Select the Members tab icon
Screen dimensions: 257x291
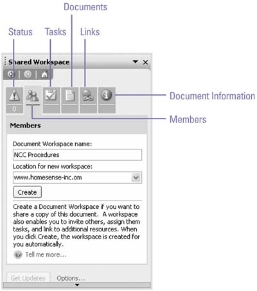pyautogui.click(x=33, y=96)
